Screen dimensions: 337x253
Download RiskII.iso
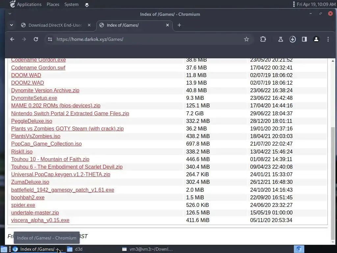pyautogui.click(x=22, y=152)
